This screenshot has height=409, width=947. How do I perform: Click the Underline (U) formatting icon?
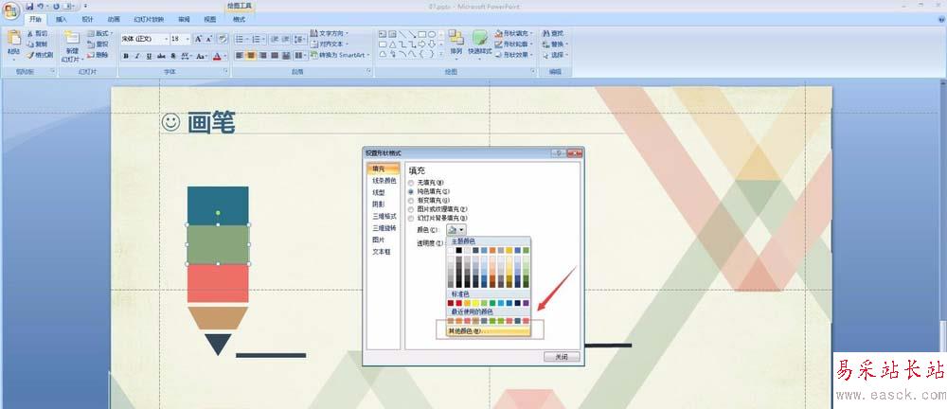click(150, 56)
